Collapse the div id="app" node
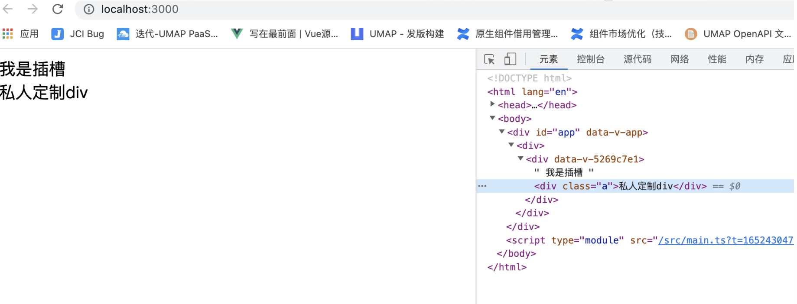This screenshot has width=797, height=304. tap(502, 132)
